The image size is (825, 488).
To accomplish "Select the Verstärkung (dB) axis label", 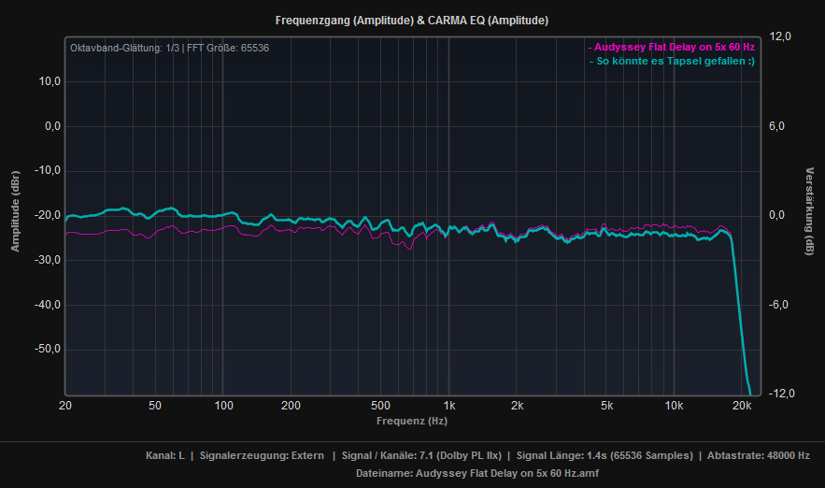I will click(x=809, y=211).
